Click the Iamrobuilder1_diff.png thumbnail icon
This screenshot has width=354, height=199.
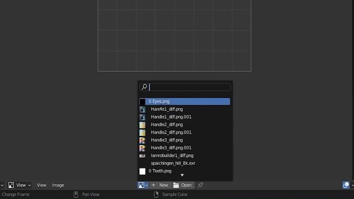pyautogui.click(x=142, y=156)
